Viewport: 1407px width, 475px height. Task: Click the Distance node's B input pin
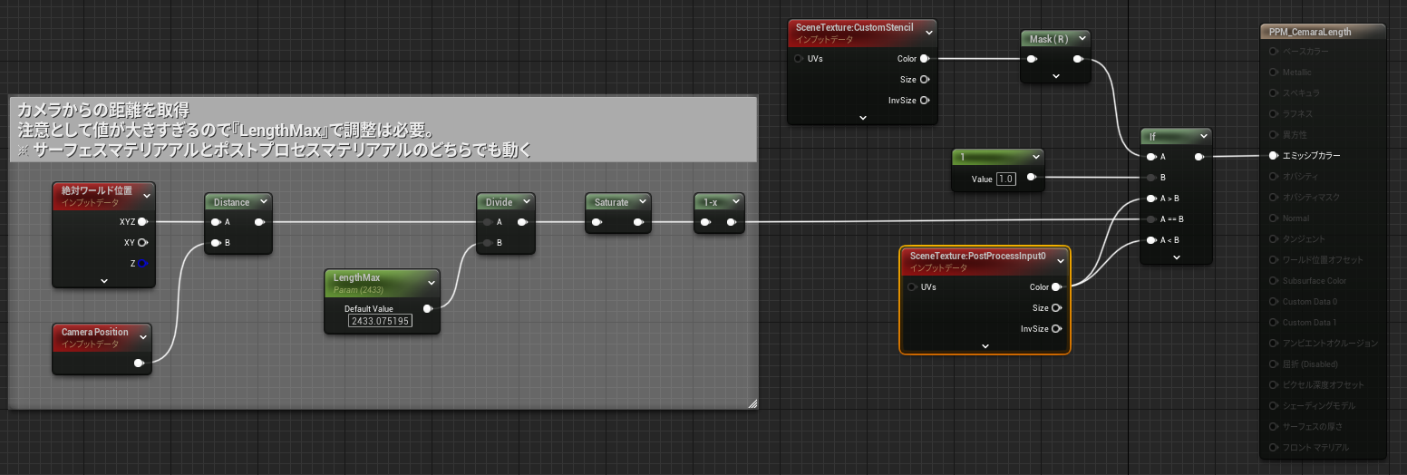tap(216, 242)
